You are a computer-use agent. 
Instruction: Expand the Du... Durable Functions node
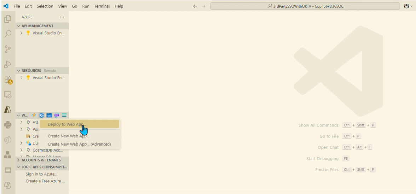coord(22,143)
